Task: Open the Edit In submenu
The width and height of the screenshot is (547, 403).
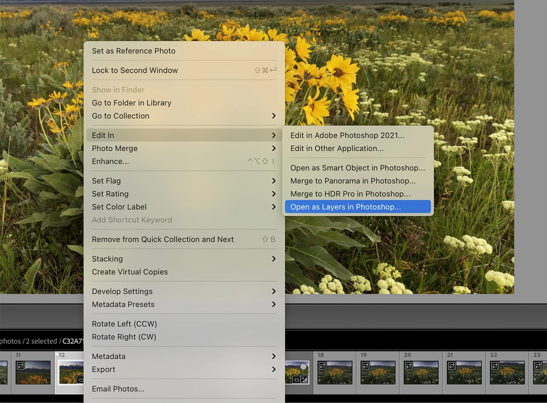Action: 184,136
